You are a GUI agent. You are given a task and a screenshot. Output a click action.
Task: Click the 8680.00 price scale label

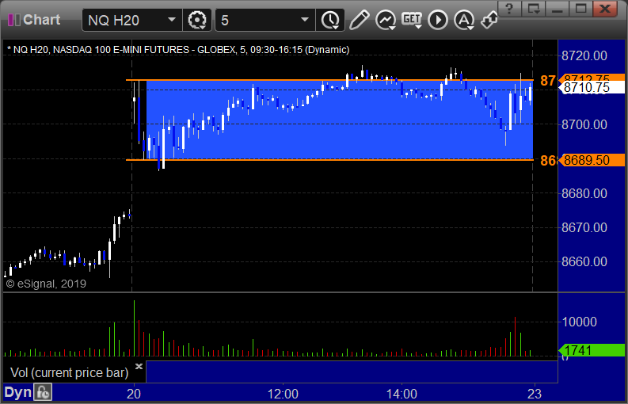pos(584,193)
